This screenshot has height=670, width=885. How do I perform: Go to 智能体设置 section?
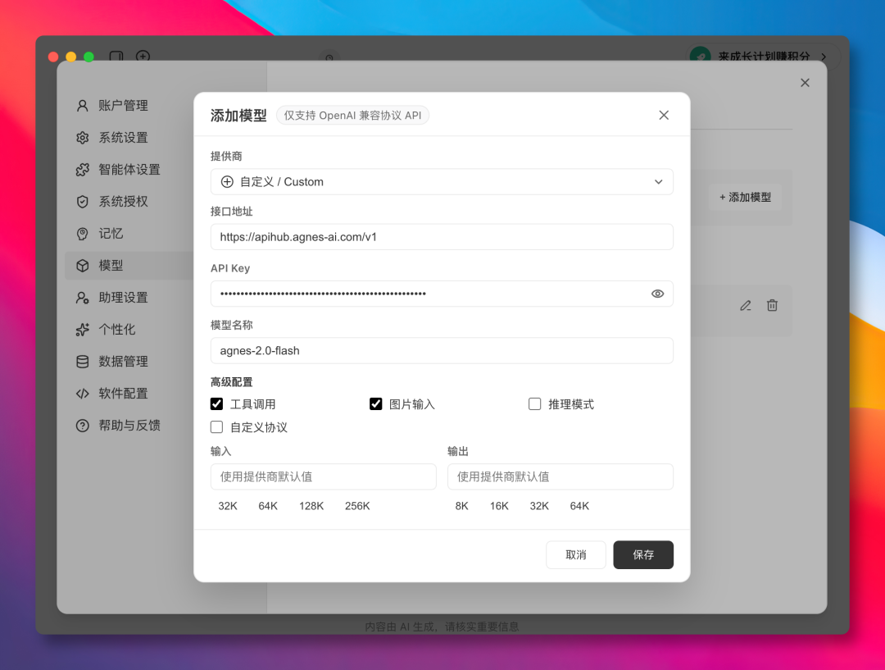(129, 170)
